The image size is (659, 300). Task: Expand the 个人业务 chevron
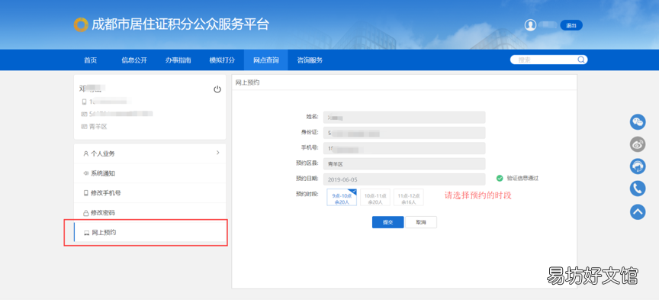pyautogui.click(x=217, y=153)
